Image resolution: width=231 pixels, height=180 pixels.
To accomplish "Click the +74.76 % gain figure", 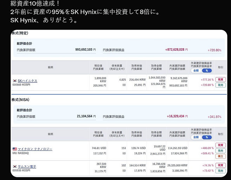I will (208, 165).
